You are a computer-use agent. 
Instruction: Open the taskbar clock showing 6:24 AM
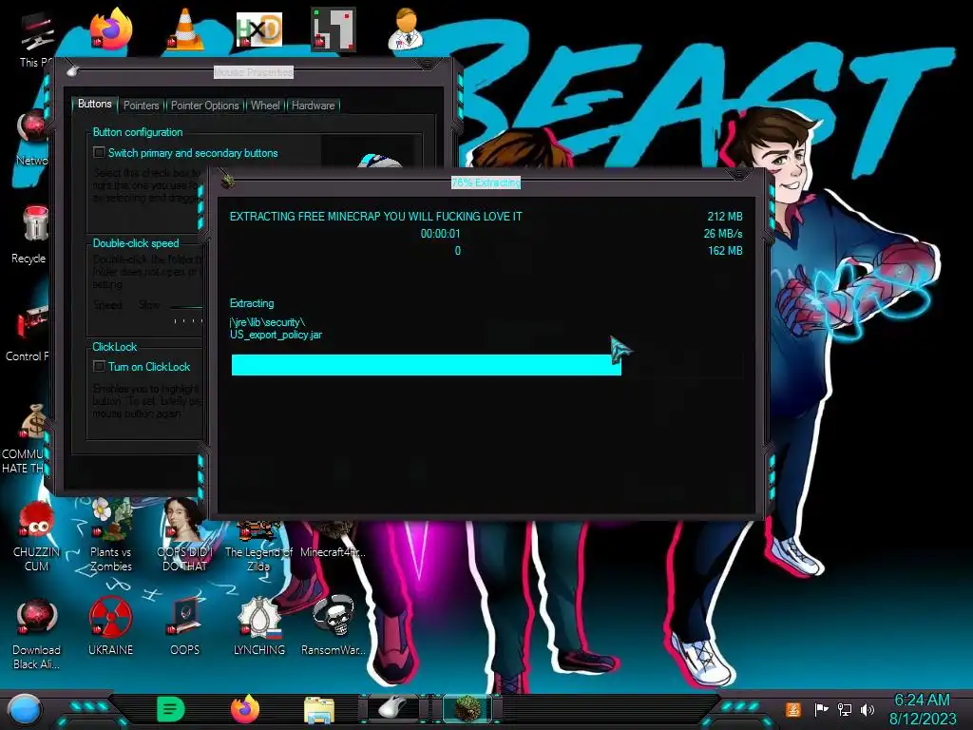click(922, 709)
